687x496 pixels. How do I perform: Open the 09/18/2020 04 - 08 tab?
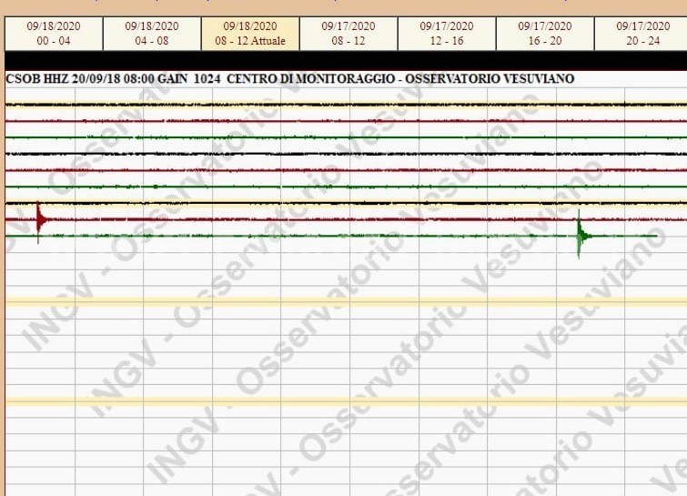click(x=151, y=33)
